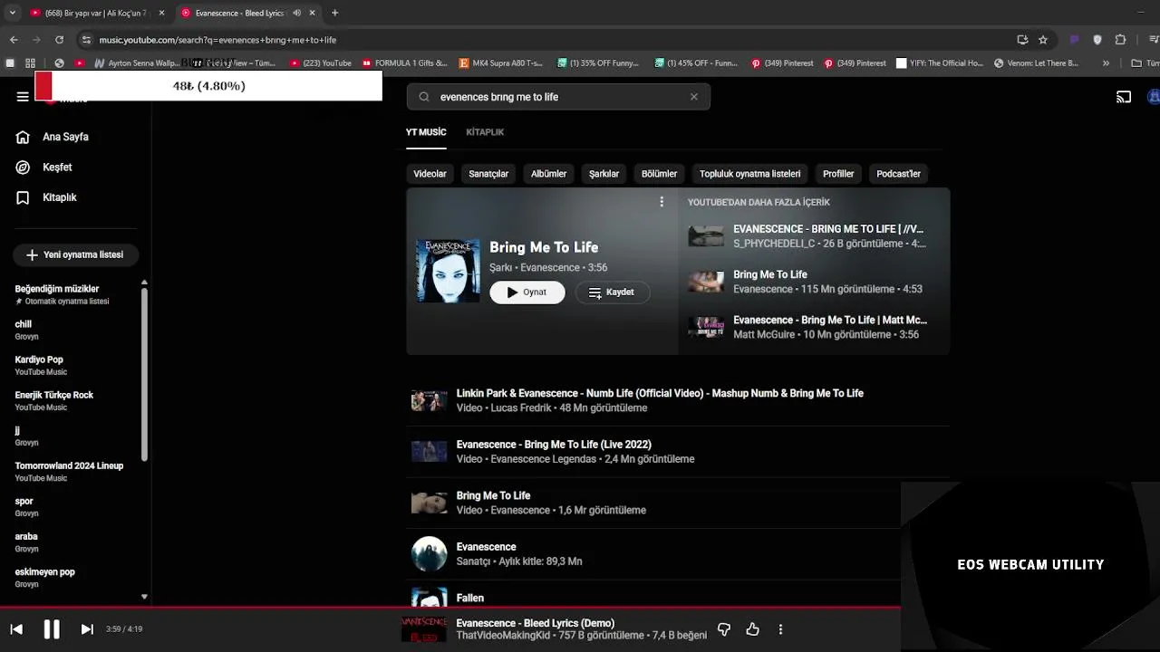
Task: Clear the search box text
Action: tap(694, 97)
